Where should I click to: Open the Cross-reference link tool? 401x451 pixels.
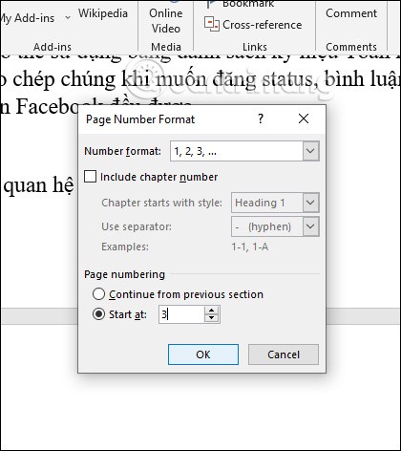pos(253,25)
